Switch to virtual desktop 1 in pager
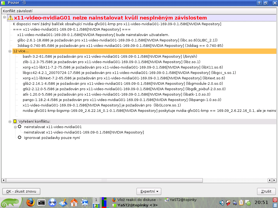Screen dimensions: 278x208 click(96, 200)
